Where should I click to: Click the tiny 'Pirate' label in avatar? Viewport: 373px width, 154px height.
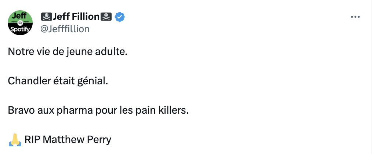pyautogui.click(x=26, y=22)
